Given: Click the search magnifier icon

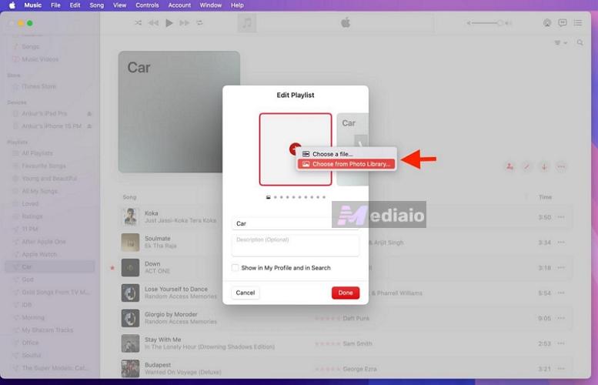Looking at the screenshot, I should [580, 42].
